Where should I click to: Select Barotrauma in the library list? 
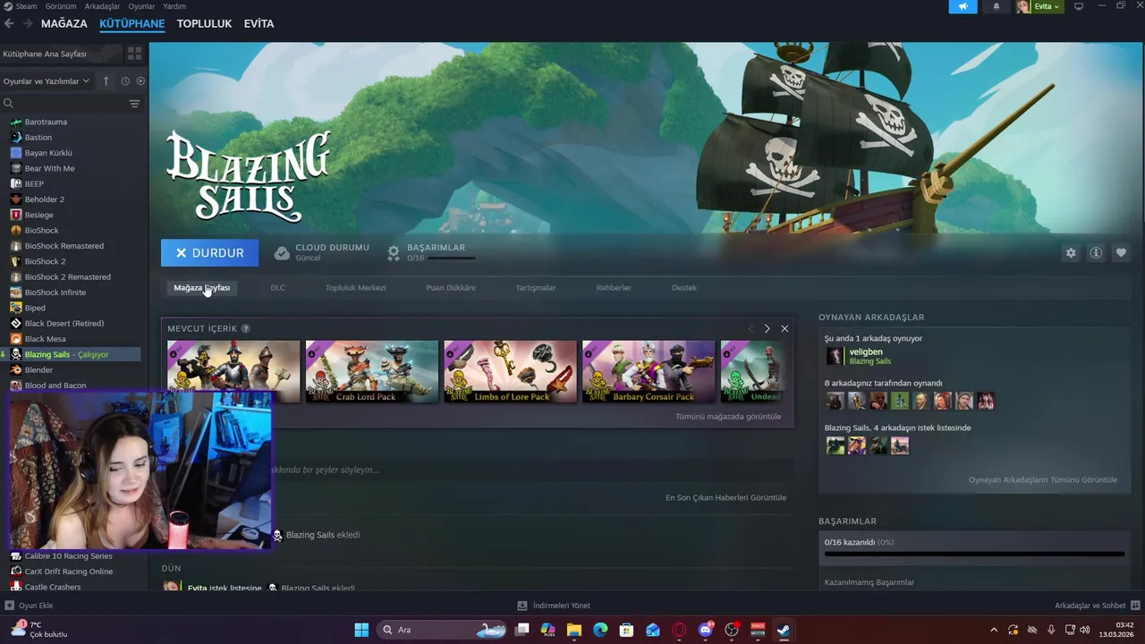[x=46, y=122]
